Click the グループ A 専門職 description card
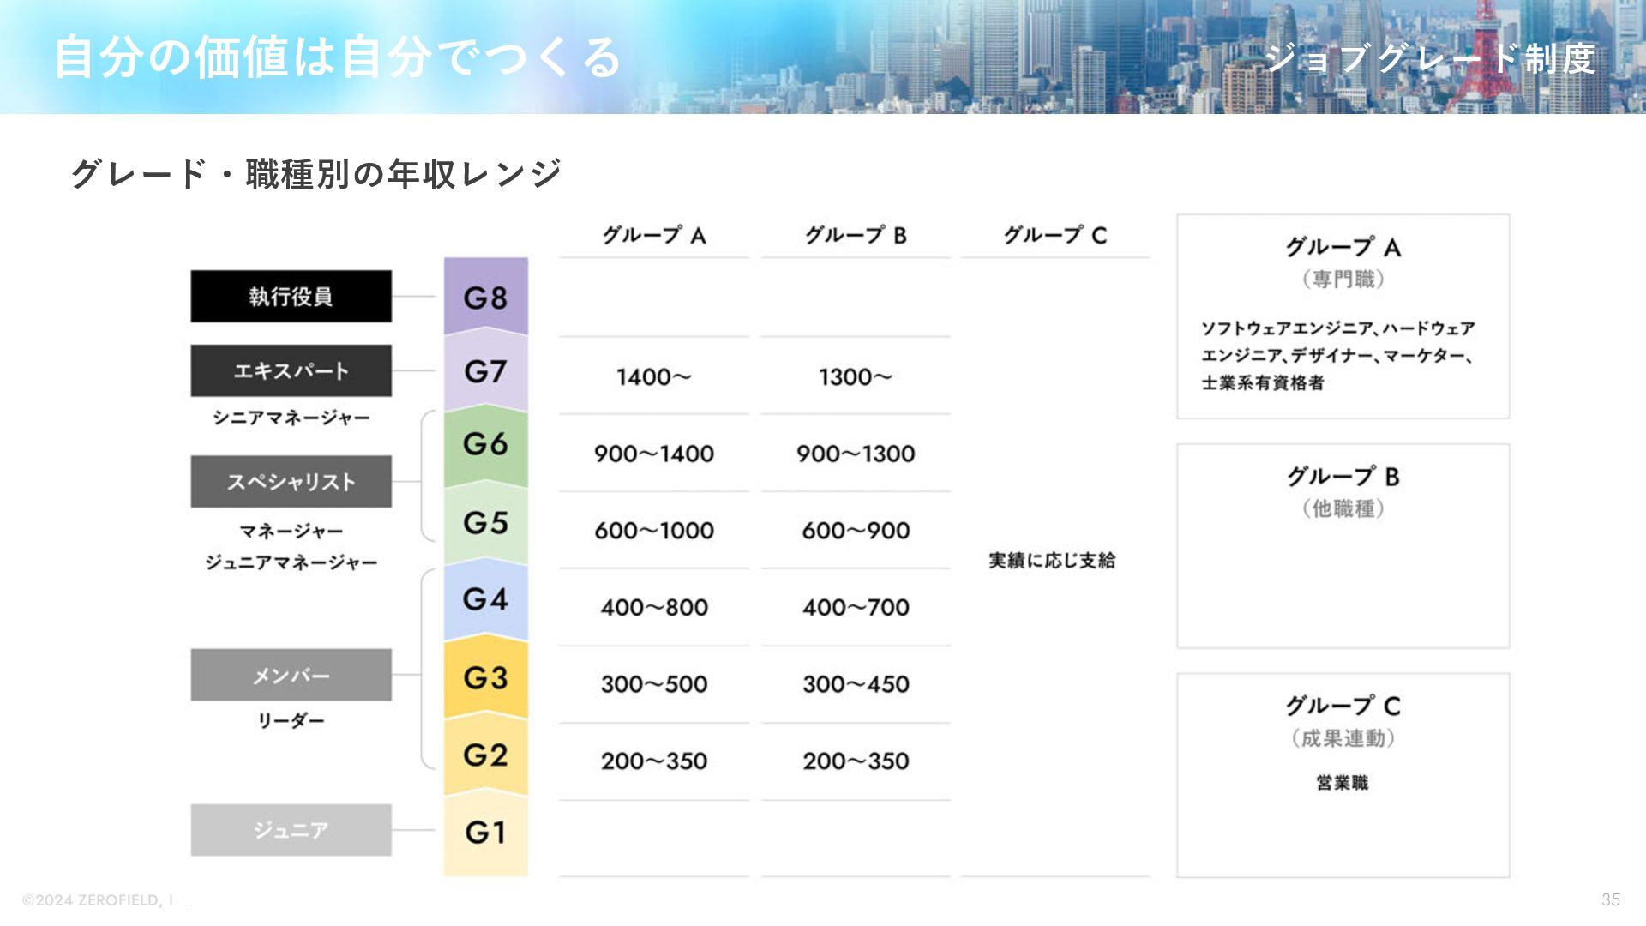 point(1343,316)
